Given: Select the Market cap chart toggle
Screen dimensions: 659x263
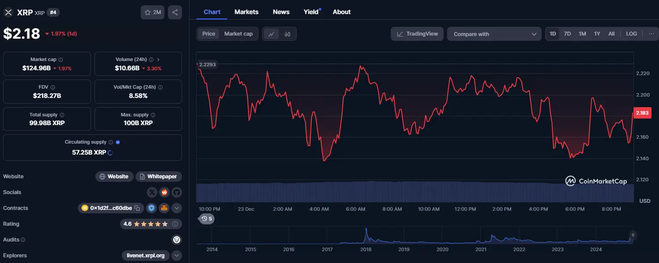Looking at the screenshot, I should (x=238, y=34).
